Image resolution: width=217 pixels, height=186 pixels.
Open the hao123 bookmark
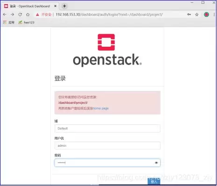click(x=26, y=22)
